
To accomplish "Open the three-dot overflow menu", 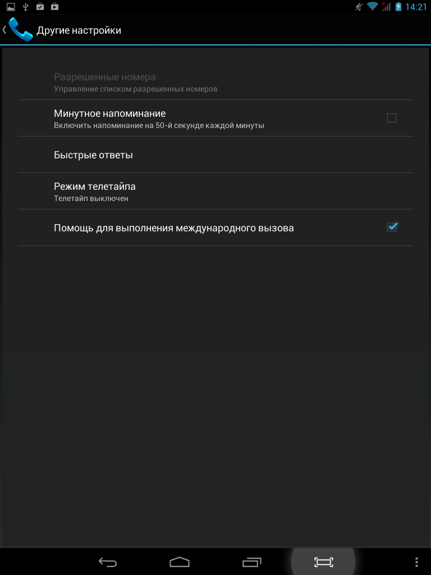I will pyautogui.click(x=416, y=562).
